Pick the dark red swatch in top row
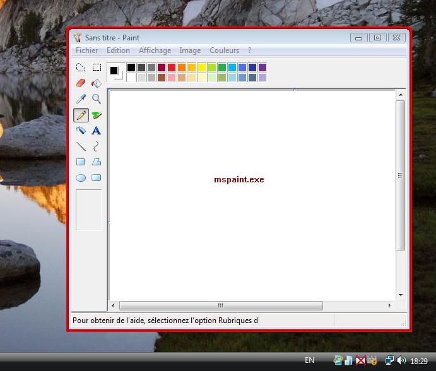 coord(162,68)
